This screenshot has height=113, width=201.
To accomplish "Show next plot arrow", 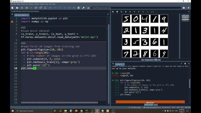I will coord(139,12).
